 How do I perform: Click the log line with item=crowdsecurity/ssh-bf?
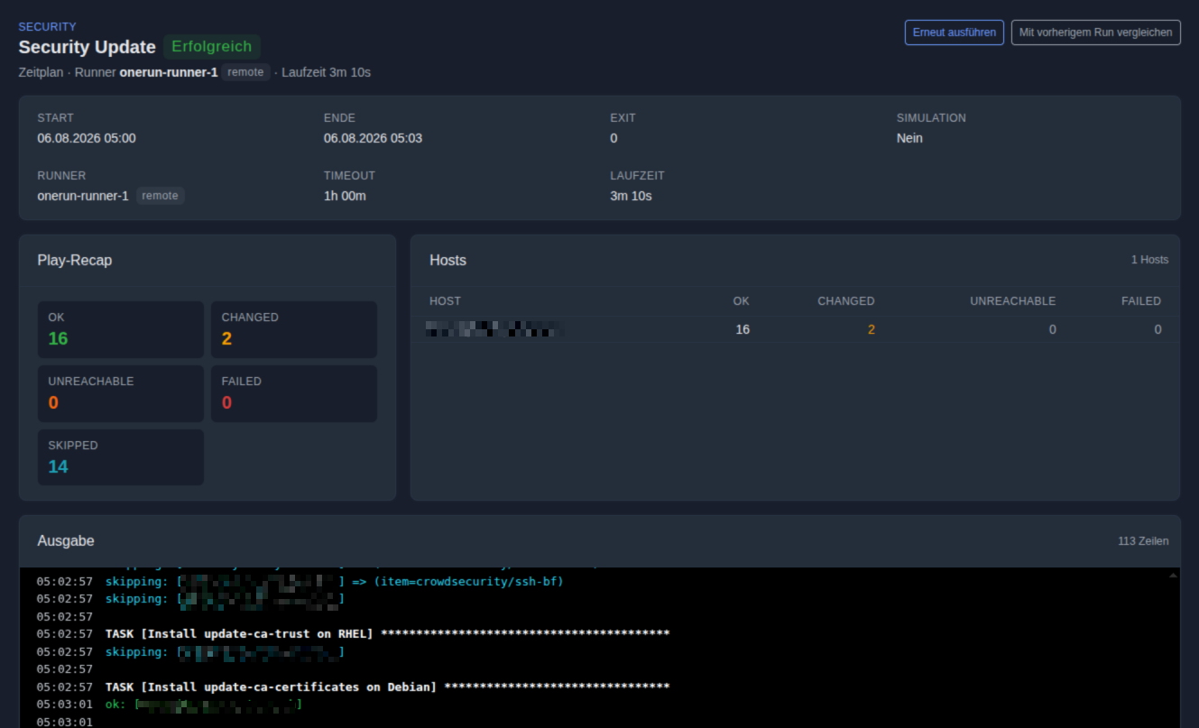pos(335,582)
